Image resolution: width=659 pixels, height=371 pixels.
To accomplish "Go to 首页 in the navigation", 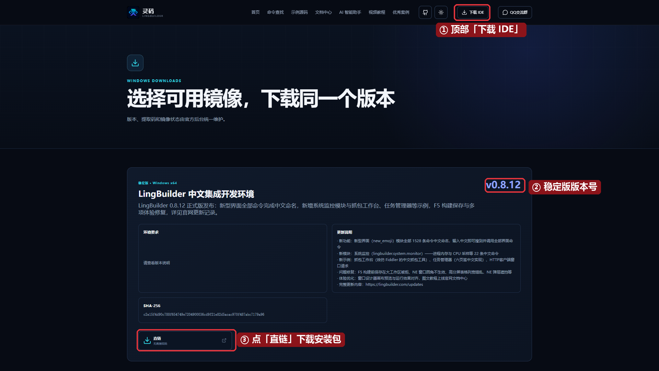I will (x=255, y=12).
